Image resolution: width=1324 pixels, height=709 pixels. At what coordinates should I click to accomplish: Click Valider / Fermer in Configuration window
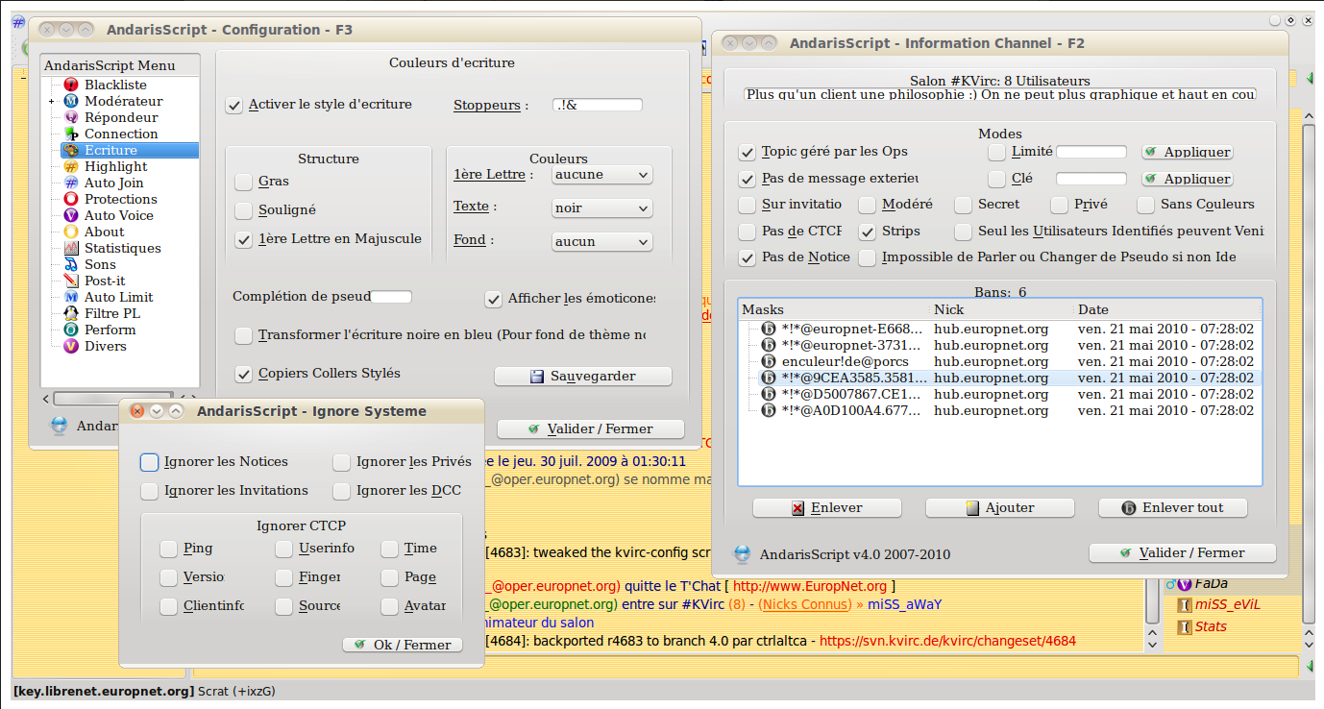click(x=590, y=429)
